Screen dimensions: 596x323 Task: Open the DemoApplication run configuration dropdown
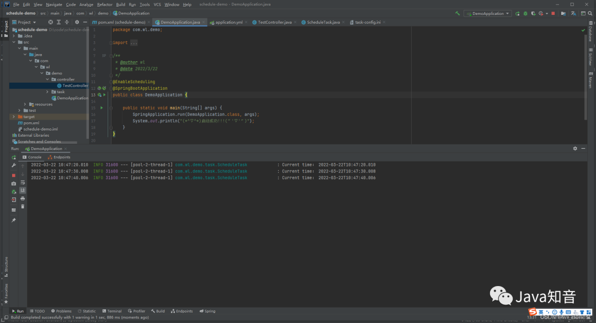point(487,13)
